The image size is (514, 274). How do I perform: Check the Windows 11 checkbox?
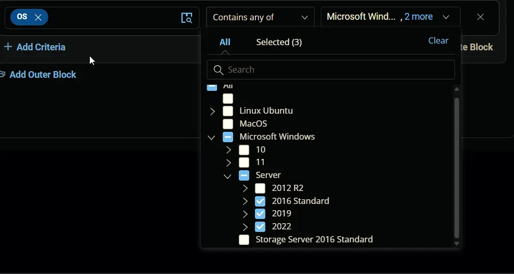(x=244, y=162)
